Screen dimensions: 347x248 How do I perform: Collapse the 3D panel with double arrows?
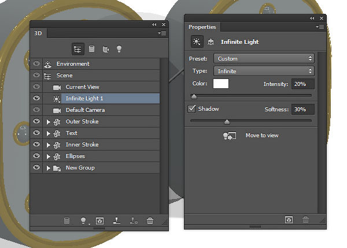[154, 24]
